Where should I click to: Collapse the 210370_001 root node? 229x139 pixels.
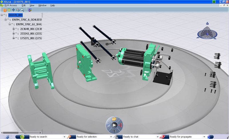click(2, 15)
